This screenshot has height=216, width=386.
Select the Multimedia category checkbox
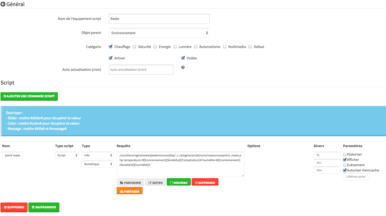(225, 47)
